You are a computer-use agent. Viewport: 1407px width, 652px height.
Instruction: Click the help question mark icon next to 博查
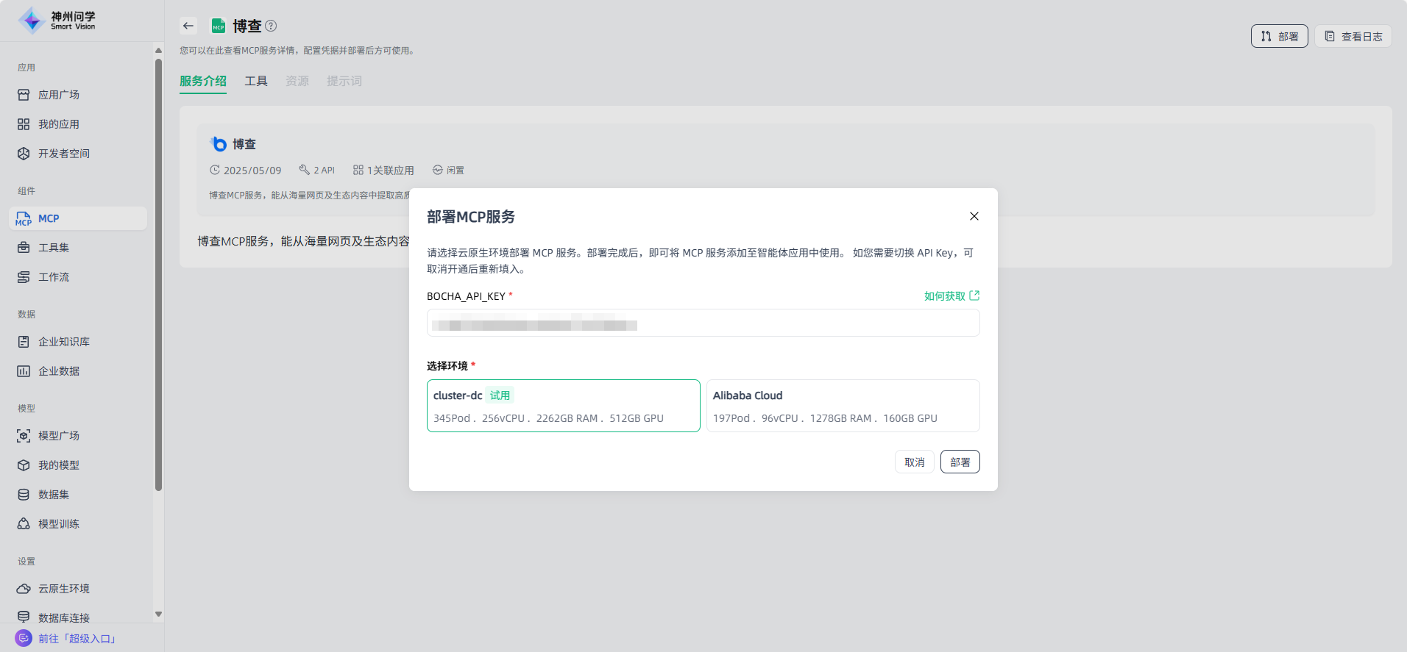pos(271,26)
